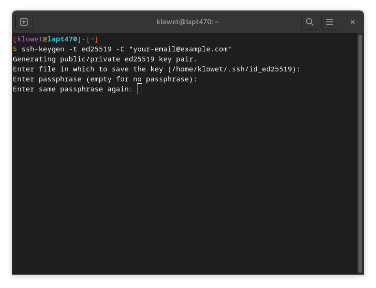The height and width of the screenshot is (288, 376).
Task: Click the dollar sign prompt symbol
Action: [x=15, y=49]
